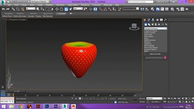This screenshot has width=194, height=109.
Task: Open the Rendered Frame Window icon
Action: click(182, 9)
